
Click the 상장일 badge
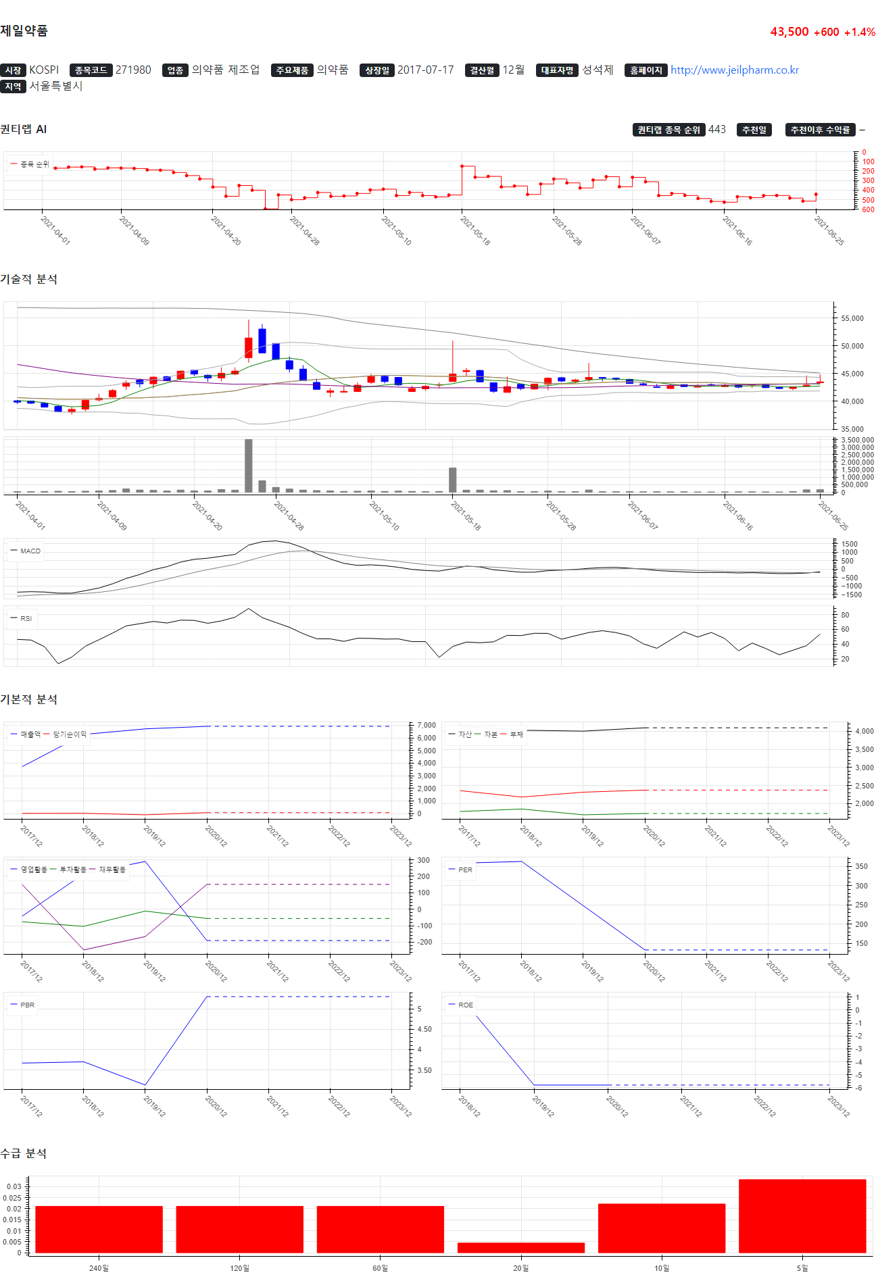[377, 70]
